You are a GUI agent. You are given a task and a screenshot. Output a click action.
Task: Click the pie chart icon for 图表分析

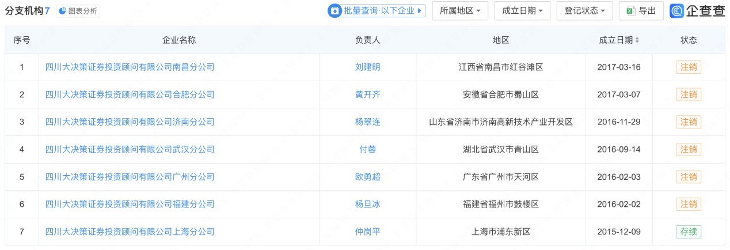pos(63,11)
